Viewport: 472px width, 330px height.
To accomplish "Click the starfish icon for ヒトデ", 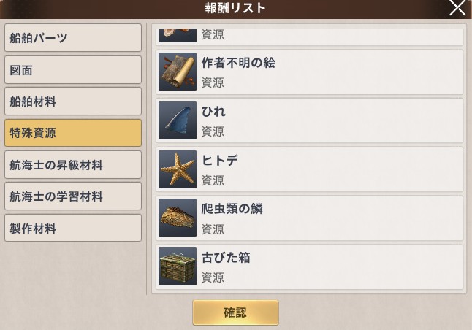I will [178, 169].
